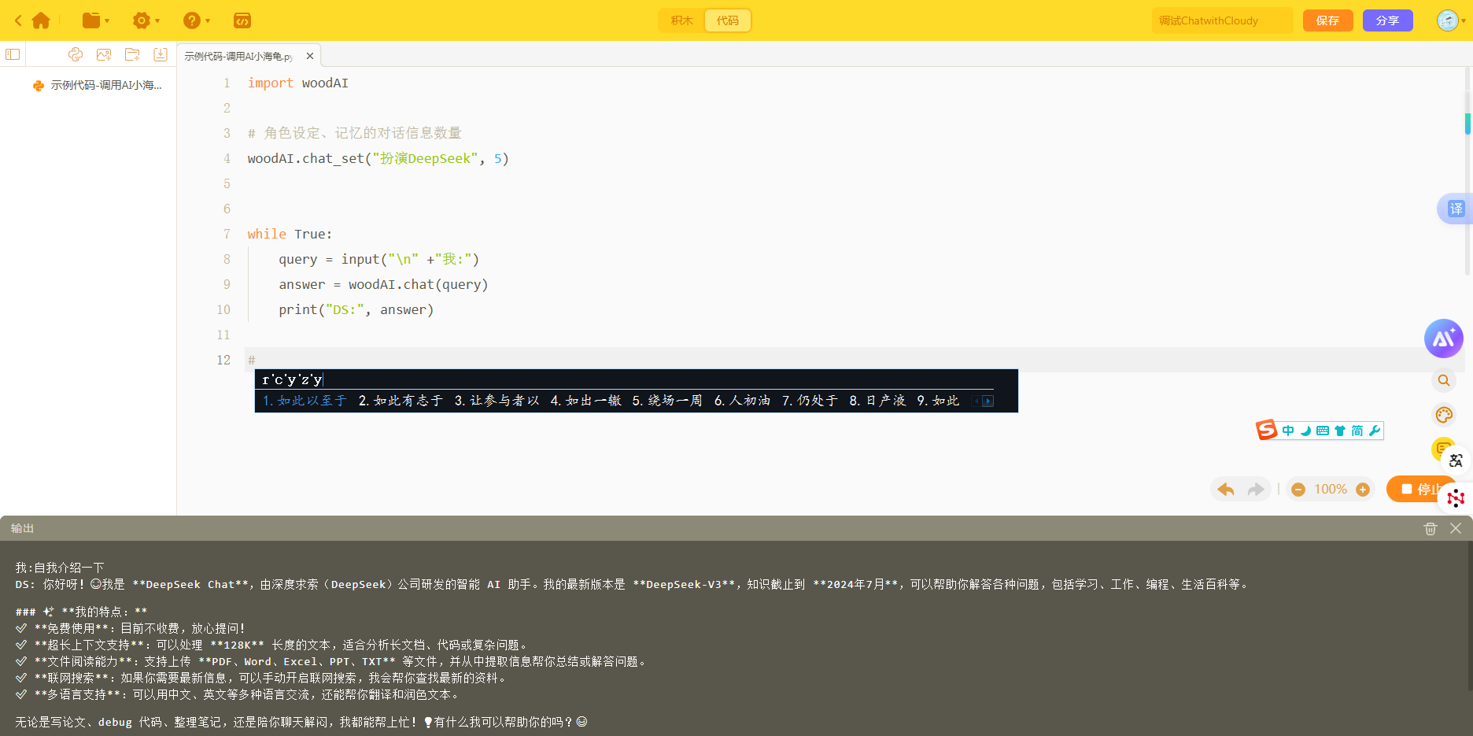1473x736 pixels.
Task: Click the 分享 share button
Action: pos(1387,20)
